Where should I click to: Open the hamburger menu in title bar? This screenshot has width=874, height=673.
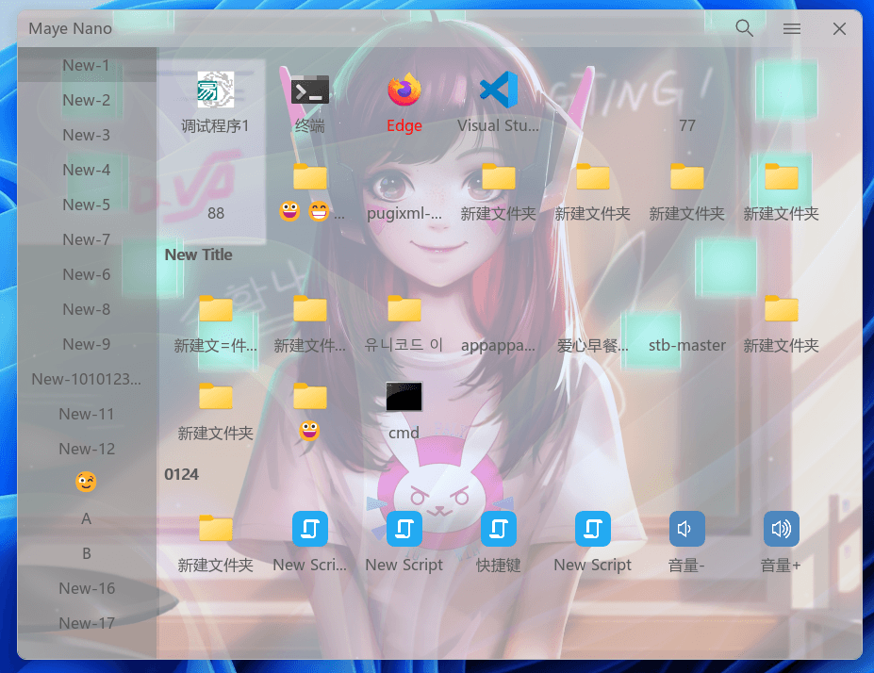point(792,28)
